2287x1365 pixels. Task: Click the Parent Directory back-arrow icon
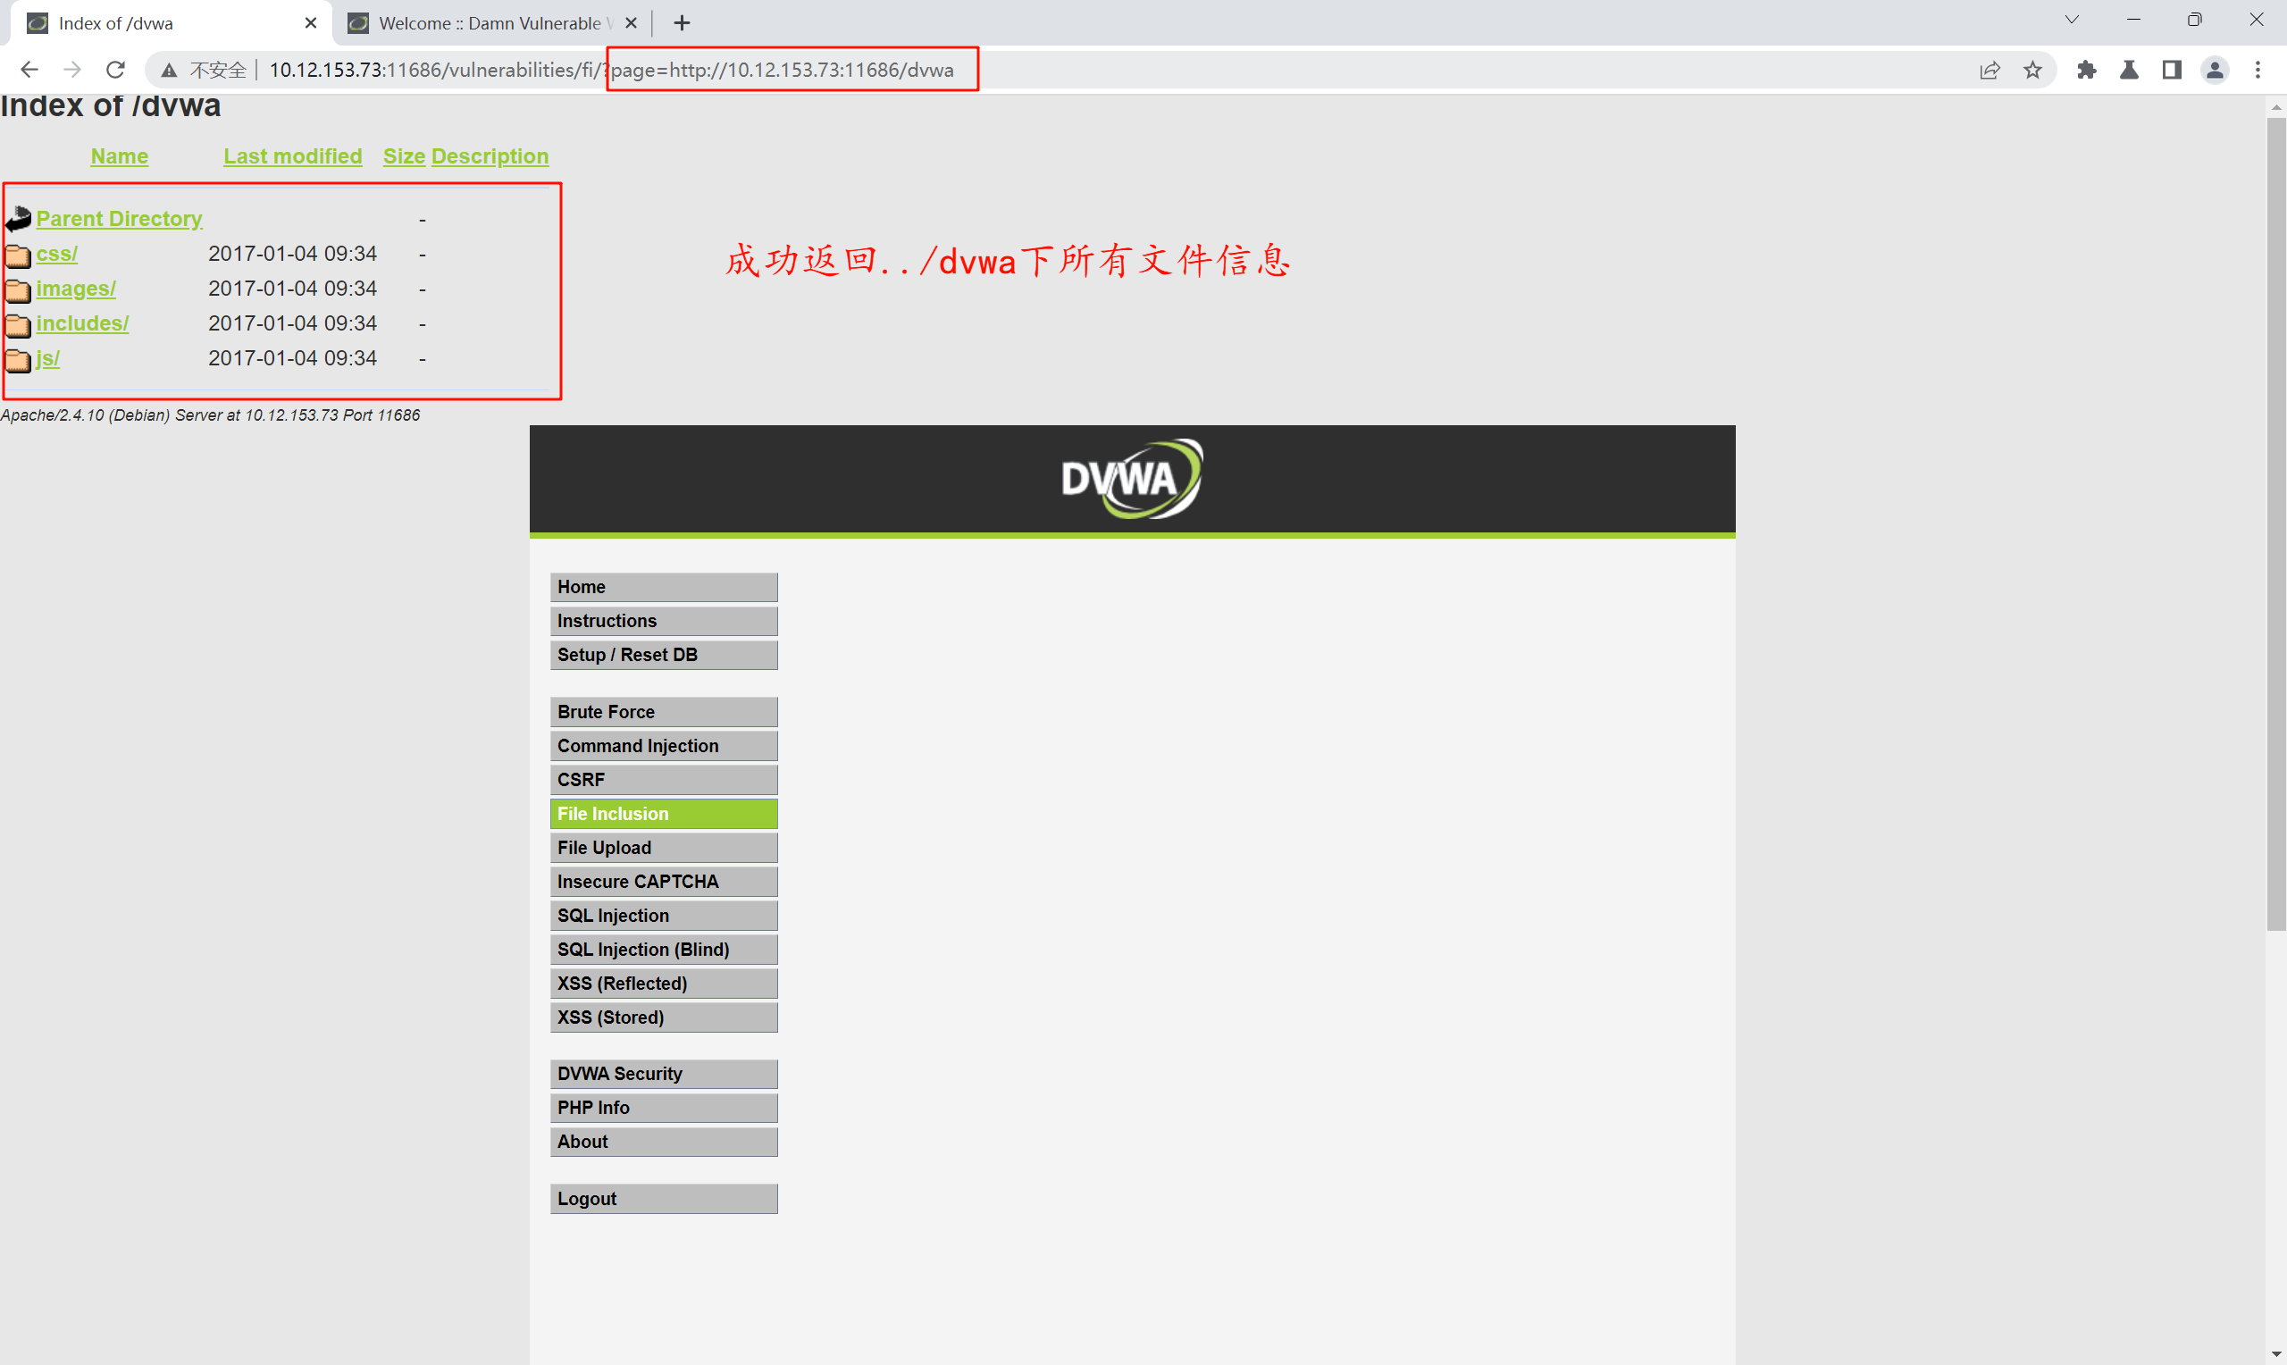[x=18, y=219]
